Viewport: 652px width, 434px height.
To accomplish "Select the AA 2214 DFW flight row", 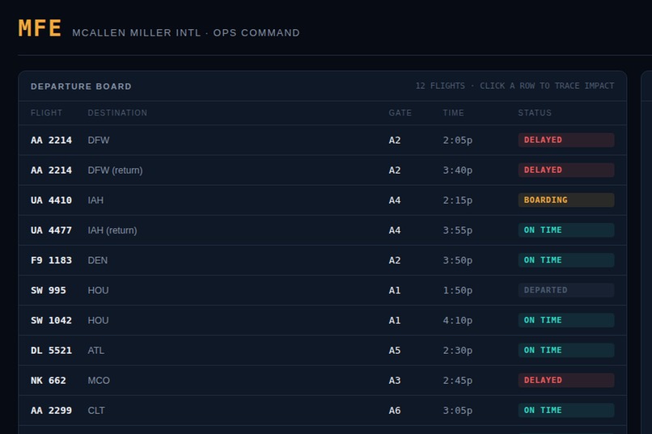I will click(x=322, y=140).
